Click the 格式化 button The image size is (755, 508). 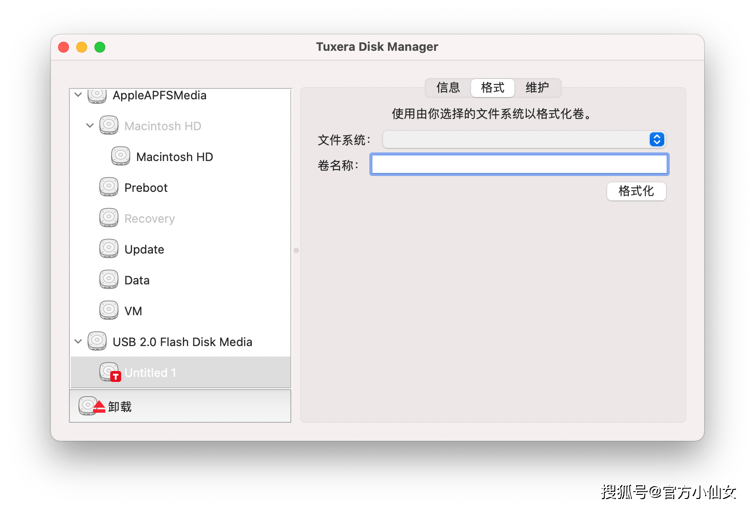point(636,191)
